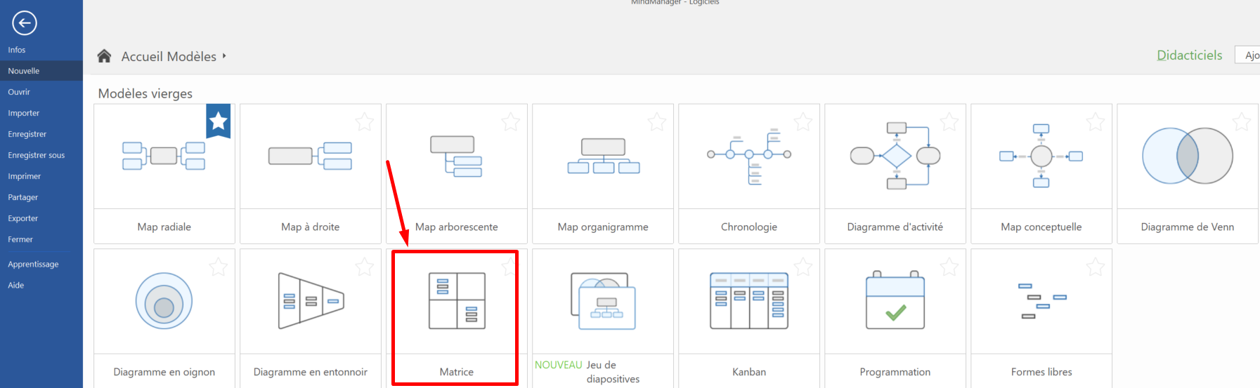1260x388 pixels.
Task: Toggle favorite star on Chronologie template
Action: (x=803, y=122)
